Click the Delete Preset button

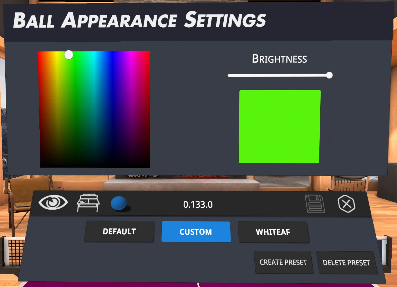tap(346, 263)
